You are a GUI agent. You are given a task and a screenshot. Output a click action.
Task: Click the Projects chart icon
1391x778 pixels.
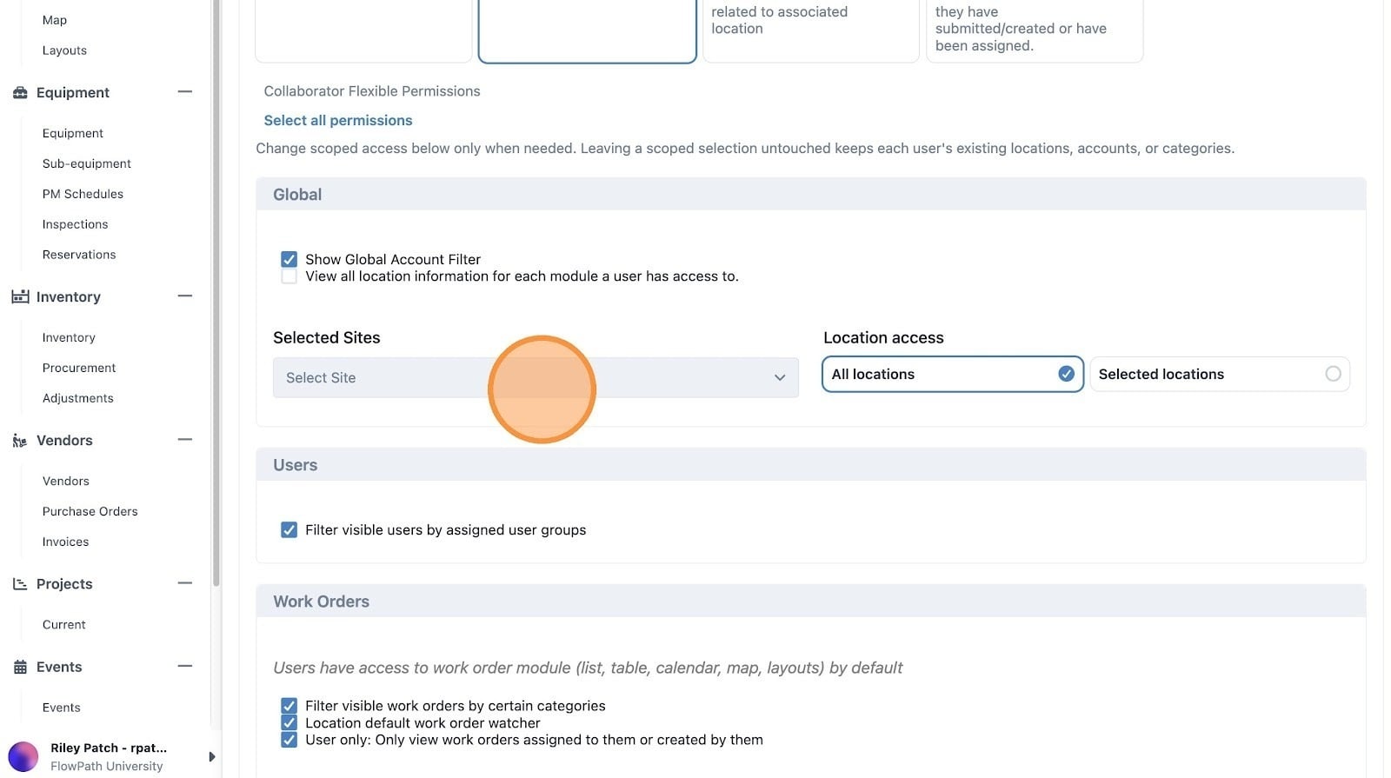click(20, 584)
